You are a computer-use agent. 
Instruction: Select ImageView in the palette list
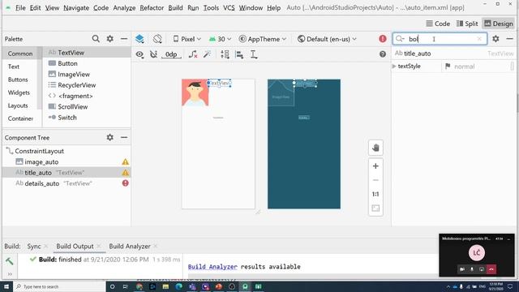[x=74, y=74]
